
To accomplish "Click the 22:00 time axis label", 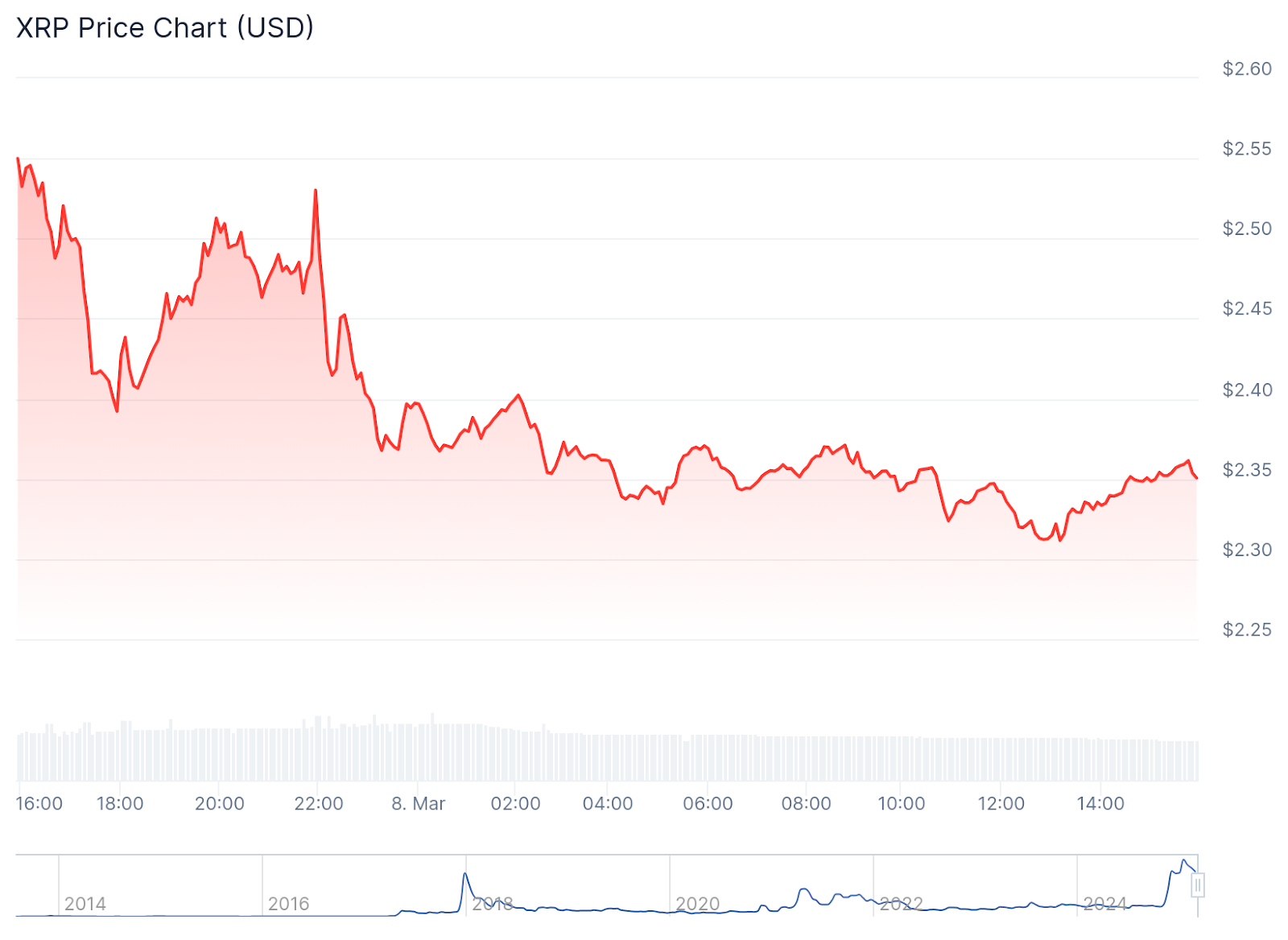I will point(319,803).
